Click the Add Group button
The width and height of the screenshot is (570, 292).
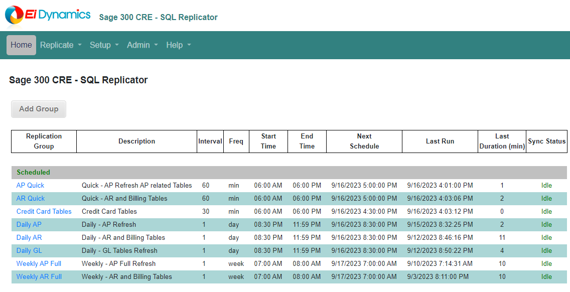(39, 109)
